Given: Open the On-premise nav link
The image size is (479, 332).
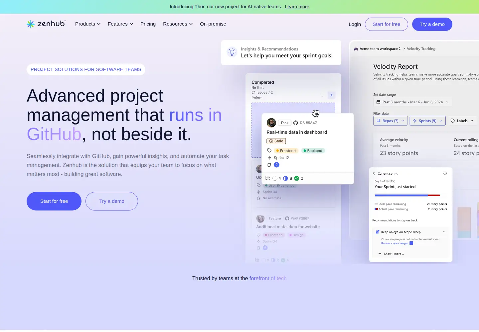Looking at the screenshot, I should point(213,24).
